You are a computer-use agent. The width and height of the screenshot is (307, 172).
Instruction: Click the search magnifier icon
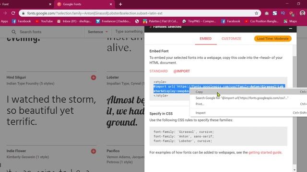[13, 32]
